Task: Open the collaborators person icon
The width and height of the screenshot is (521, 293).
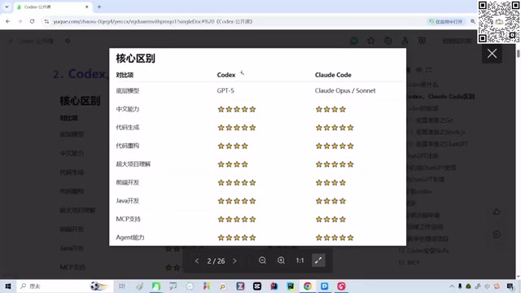Action: pyautogui.click(x=405, y=41)
